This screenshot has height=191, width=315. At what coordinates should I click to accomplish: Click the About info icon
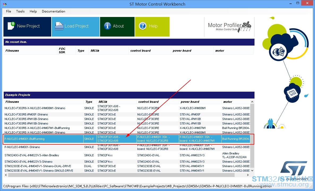tap(107, 26)
